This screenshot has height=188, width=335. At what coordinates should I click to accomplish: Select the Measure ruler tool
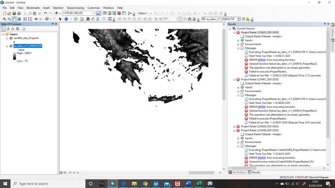coord(82,19)
